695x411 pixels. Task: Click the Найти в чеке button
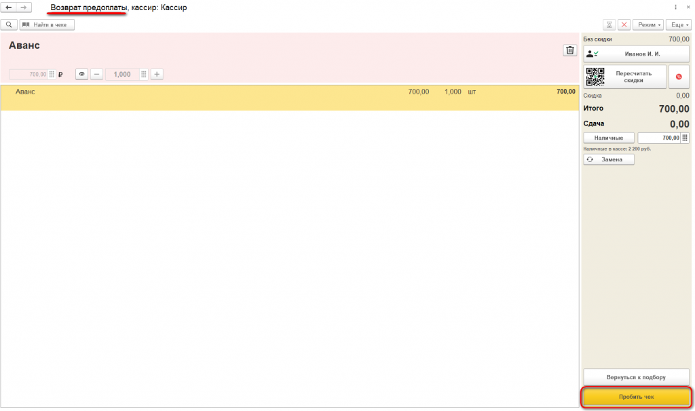point(47,25)
